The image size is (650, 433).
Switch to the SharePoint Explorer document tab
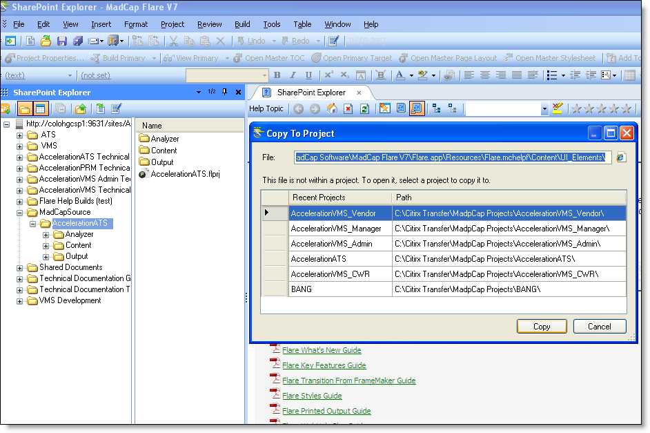pos(311,92)
